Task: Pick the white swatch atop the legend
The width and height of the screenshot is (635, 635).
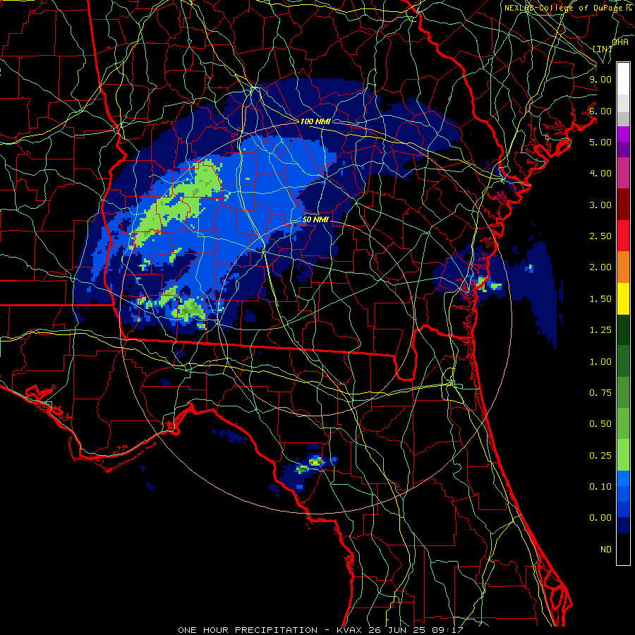Action: click(x=623, y=78)
